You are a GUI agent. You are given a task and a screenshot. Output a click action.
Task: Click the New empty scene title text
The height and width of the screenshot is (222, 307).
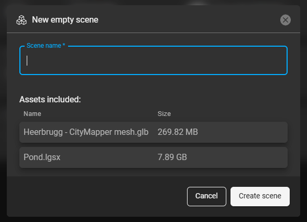pyautogui.click(x=65, y=20)
